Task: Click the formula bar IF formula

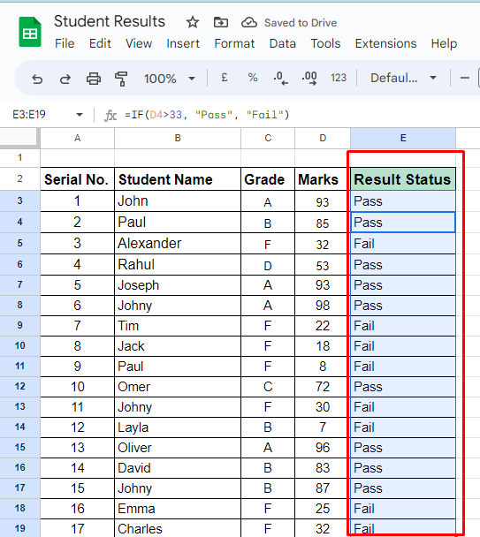Action: coord(207,115)
